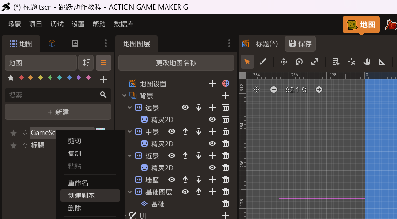This screenshot has height=219, width=397.
Task: Toggle visibility of 中景 layer
Action: [172, 131]
